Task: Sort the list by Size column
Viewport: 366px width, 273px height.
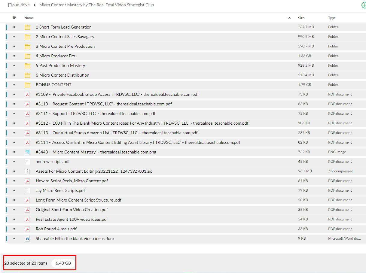Action: [301, 18]
